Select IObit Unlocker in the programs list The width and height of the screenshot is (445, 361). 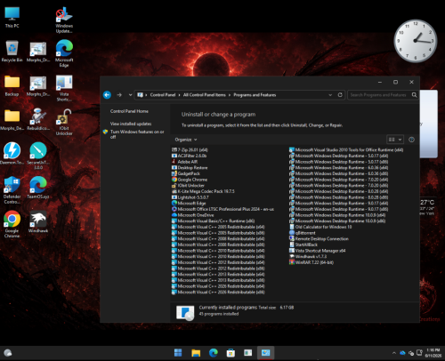click(x=188, y=185)
